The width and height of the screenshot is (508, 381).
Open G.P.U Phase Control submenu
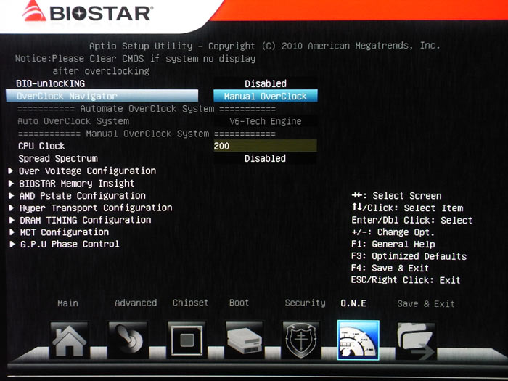[70, 244]
